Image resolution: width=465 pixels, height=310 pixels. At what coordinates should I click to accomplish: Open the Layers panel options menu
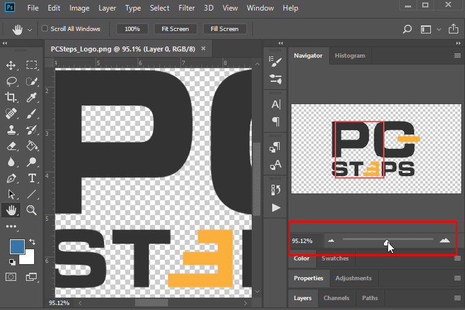[x=458, y=298]
